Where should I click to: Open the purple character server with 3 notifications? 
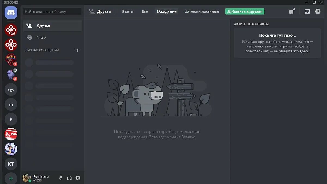[11, 75]
